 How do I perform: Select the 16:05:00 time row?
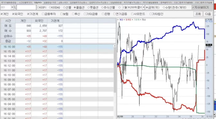57,99
